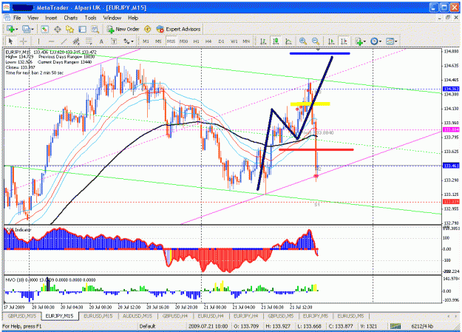Switch chart to M1 timeframe
Image resolution: width=462 pixels, height=332 pixels.
146,41
